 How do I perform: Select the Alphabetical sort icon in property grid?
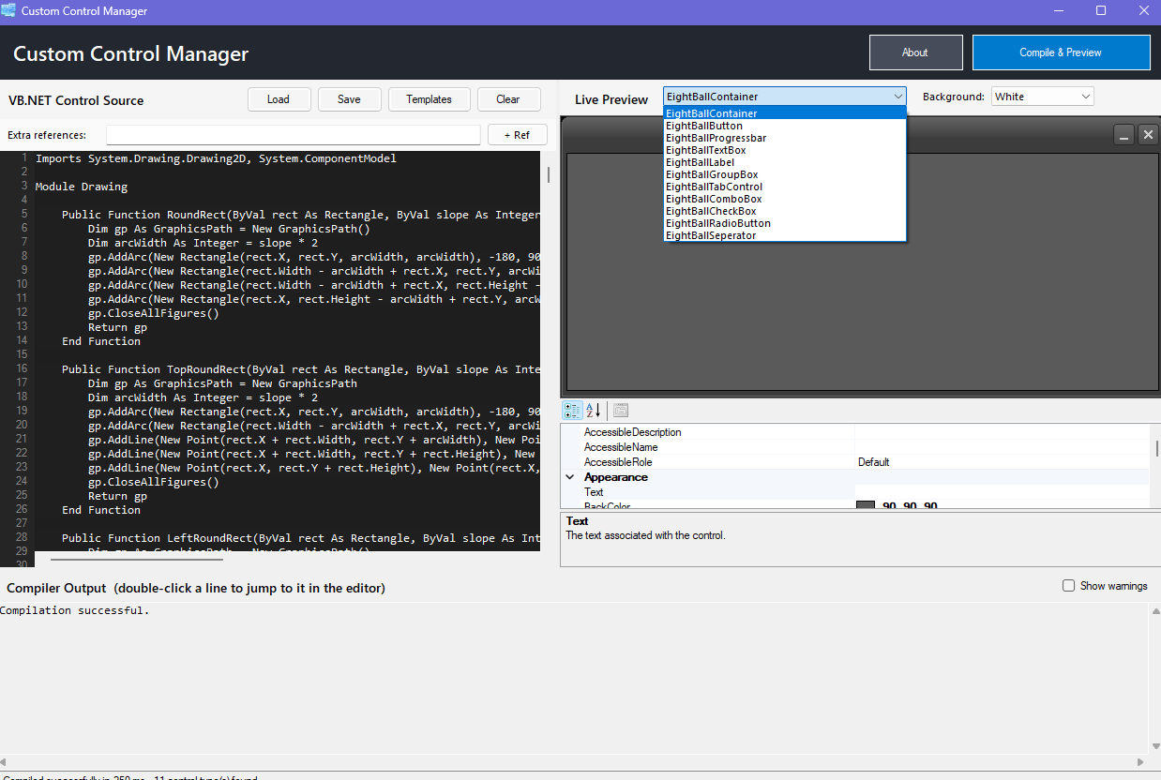(594, 410)
